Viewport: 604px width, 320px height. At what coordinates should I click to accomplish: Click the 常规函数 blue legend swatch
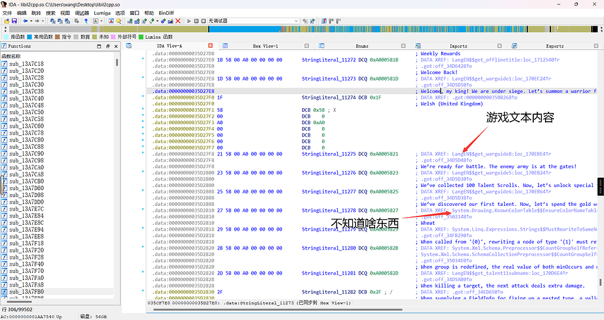click(x=29, y=37)
